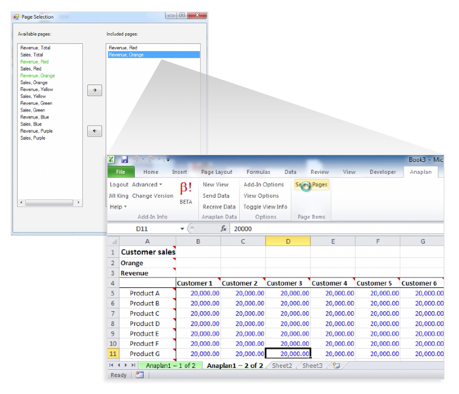Click the macro record icon in status bar
Screen dimensions: 459x394
(x=140, y=375)
